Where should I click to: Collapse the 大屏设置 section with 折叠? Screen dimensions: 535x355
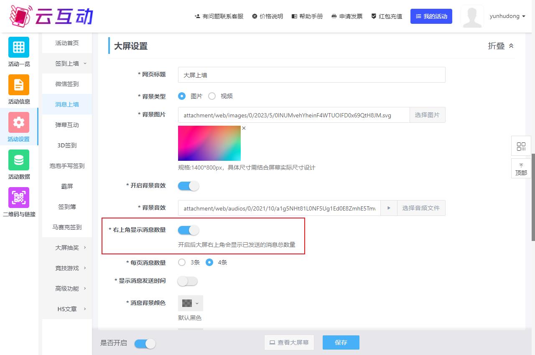(501, 46)
